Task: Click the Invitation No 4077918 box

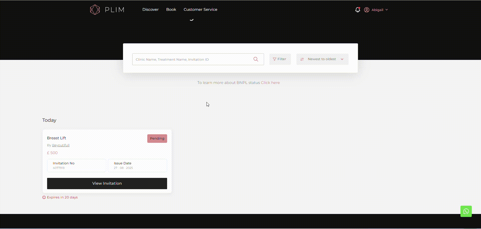Action: click(x=77, y=165)
